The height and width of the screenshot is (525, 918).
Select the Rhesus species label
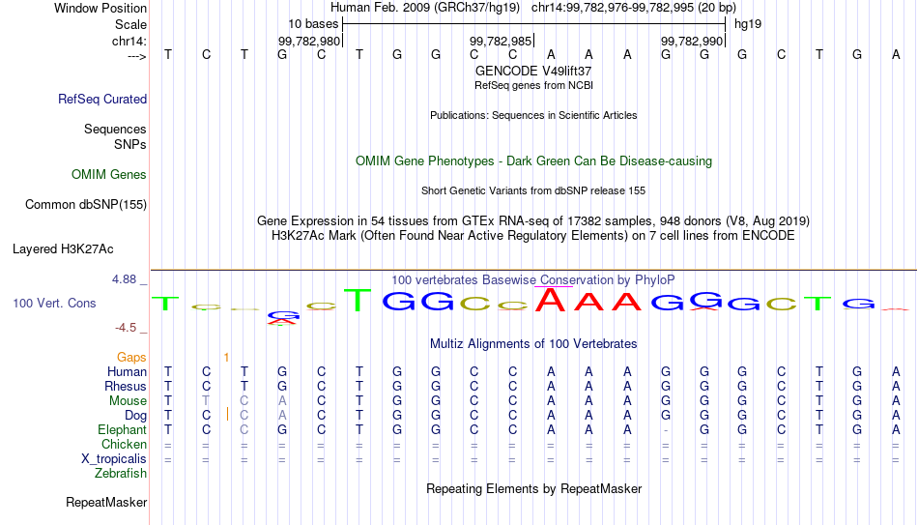[x=125, y=387]
